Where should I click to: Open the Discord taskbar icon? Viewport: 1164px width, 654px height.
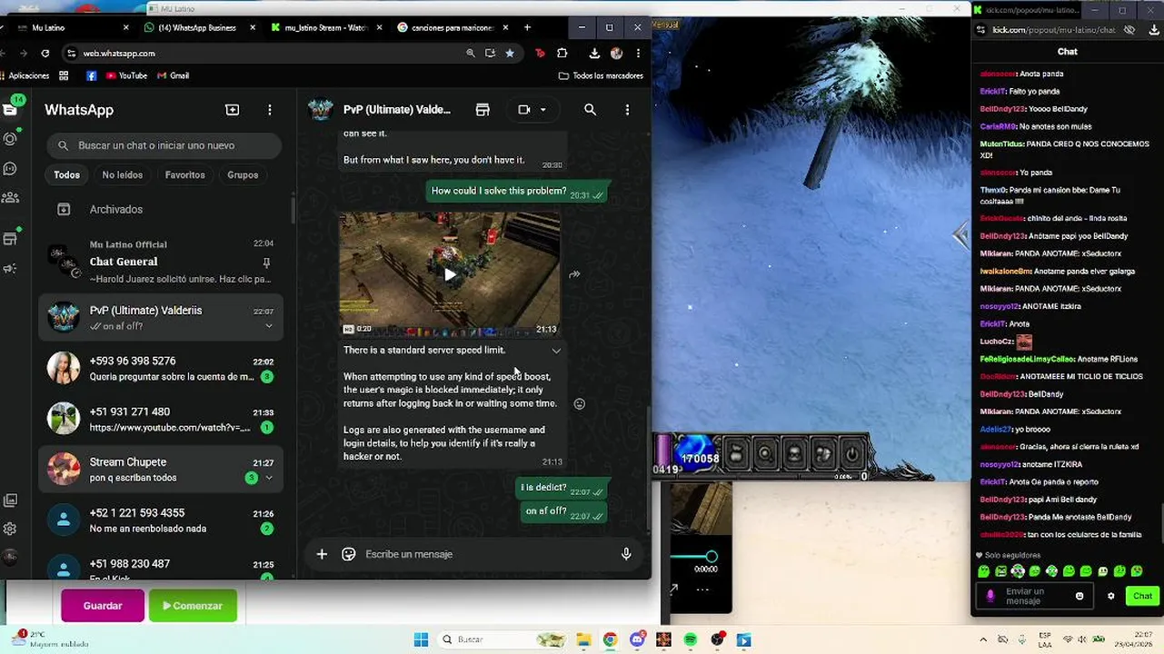[x=637, y=639]
